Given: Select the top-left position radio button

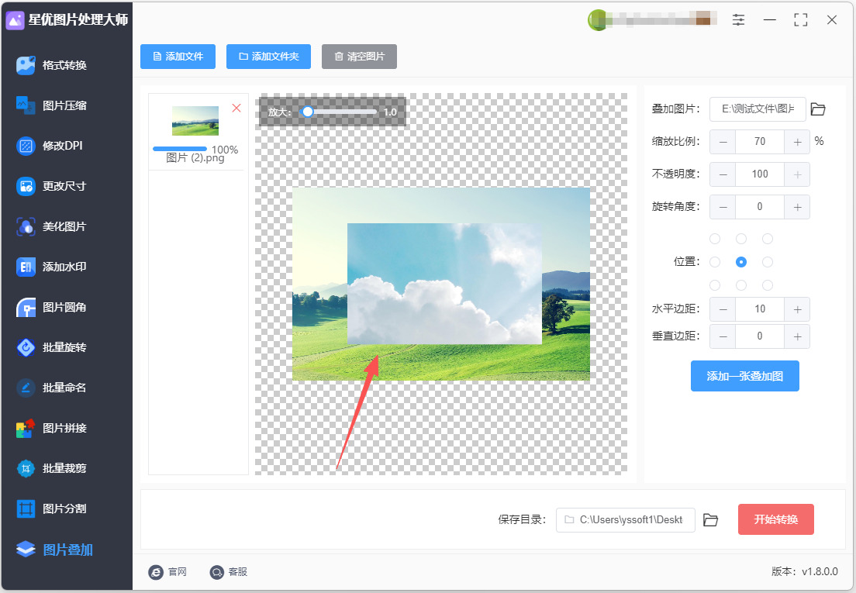Looking at the screenshot, I should click(x=715, y=239).
